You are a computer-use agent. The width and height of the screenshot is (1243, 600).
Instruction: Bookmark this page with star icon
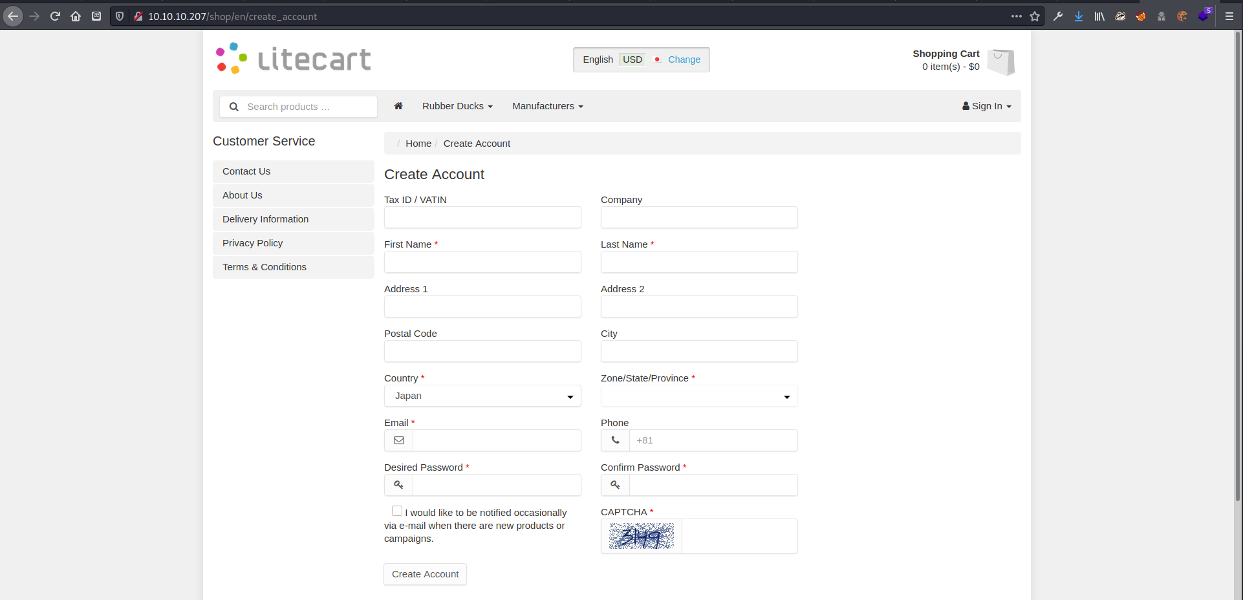tap(1035, 16)
